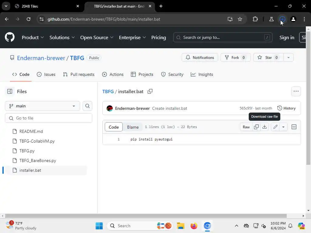Click the Sign in link
Viewport: 311px width, 233px height.
(x=287, y=37)
